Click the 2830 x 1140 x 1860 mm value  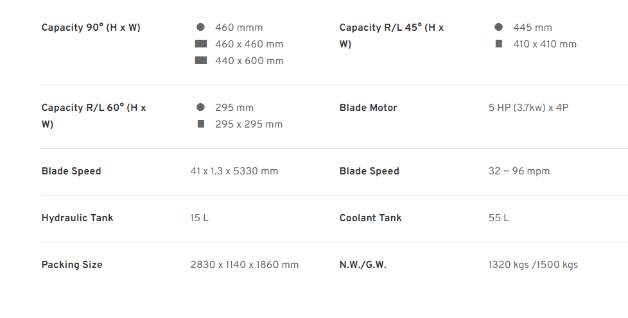click(244, 265)
